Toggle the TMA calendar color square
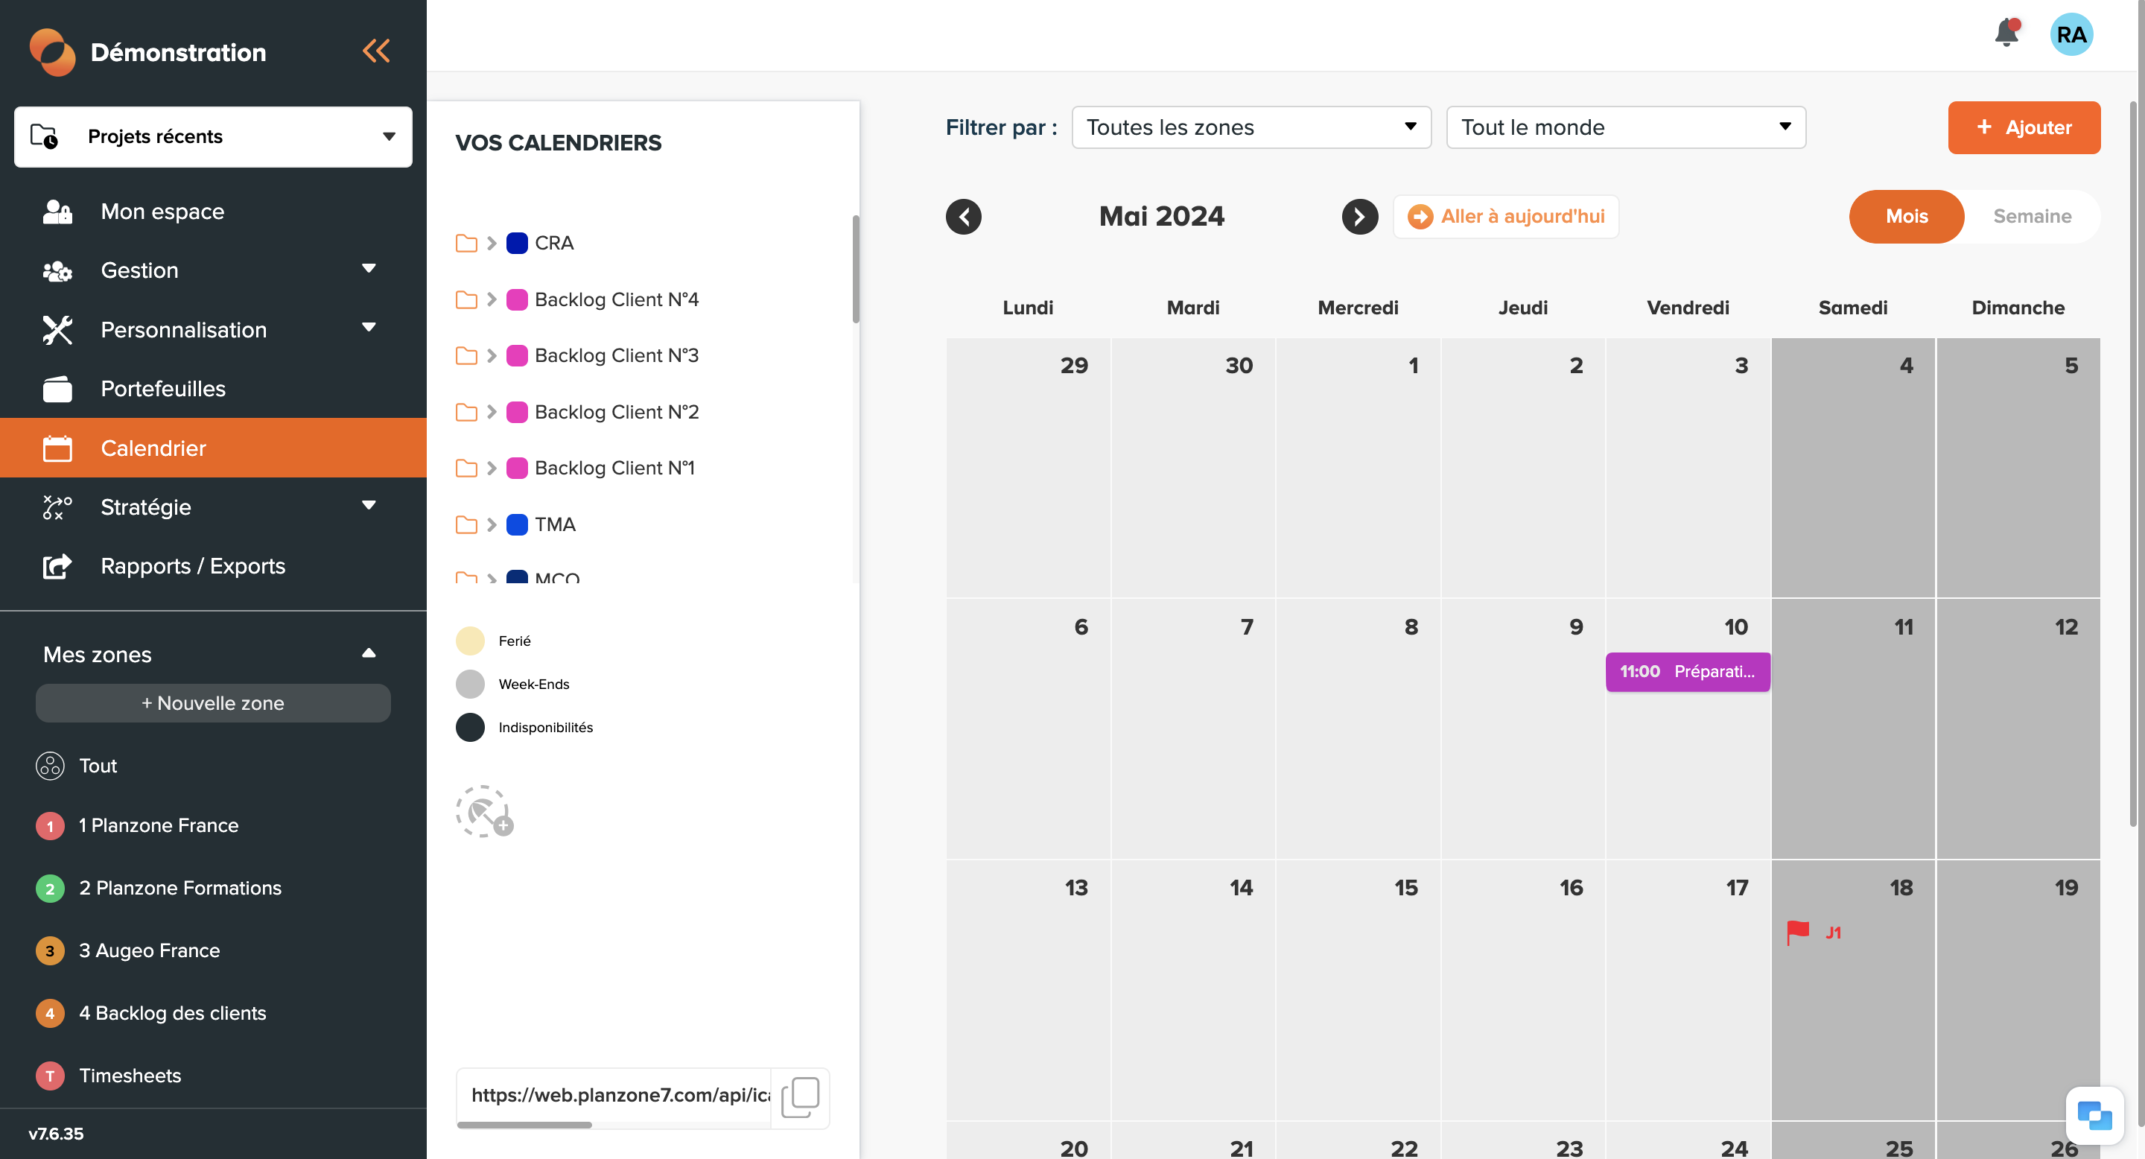2145x1159 pixels. tap(517, 524)
